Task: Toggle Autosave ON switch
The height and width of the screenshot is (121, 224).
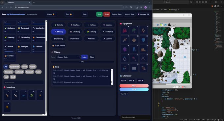Action: click(143, 14)
